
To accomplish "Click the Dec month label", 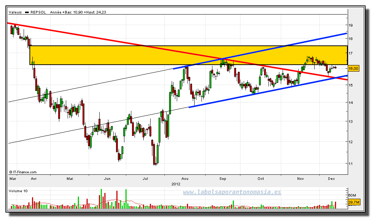I will (331, 179).
